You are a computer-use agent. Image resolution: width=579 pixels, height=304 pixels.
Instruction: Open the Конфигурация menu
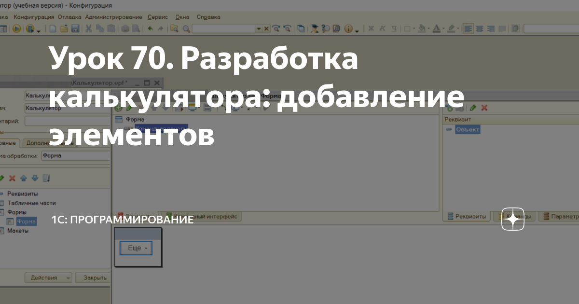tap(34, 17)
